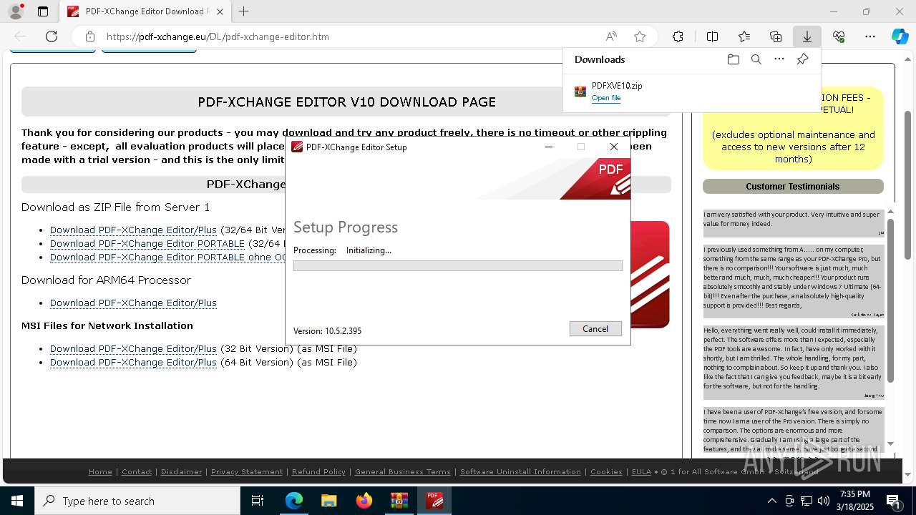Open the Contact footer link
The image size is (916, 515).
tap(137, 471)
